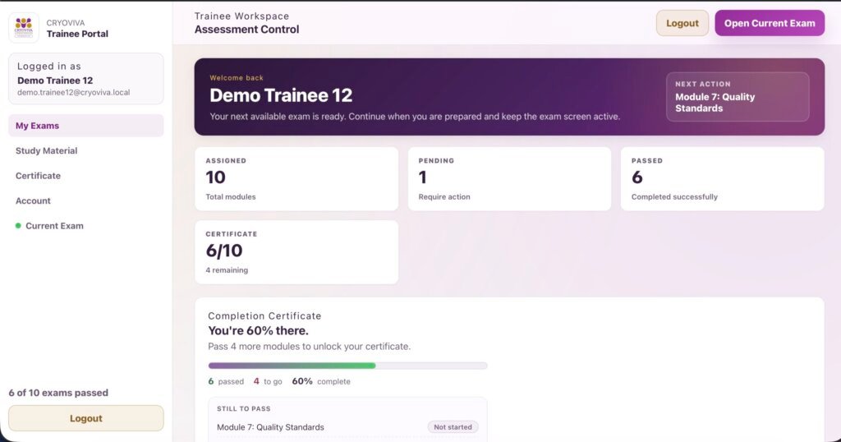Click the Open Current Exam button
Viewport: 841px width, 442px height.
(x=770, y=23)
